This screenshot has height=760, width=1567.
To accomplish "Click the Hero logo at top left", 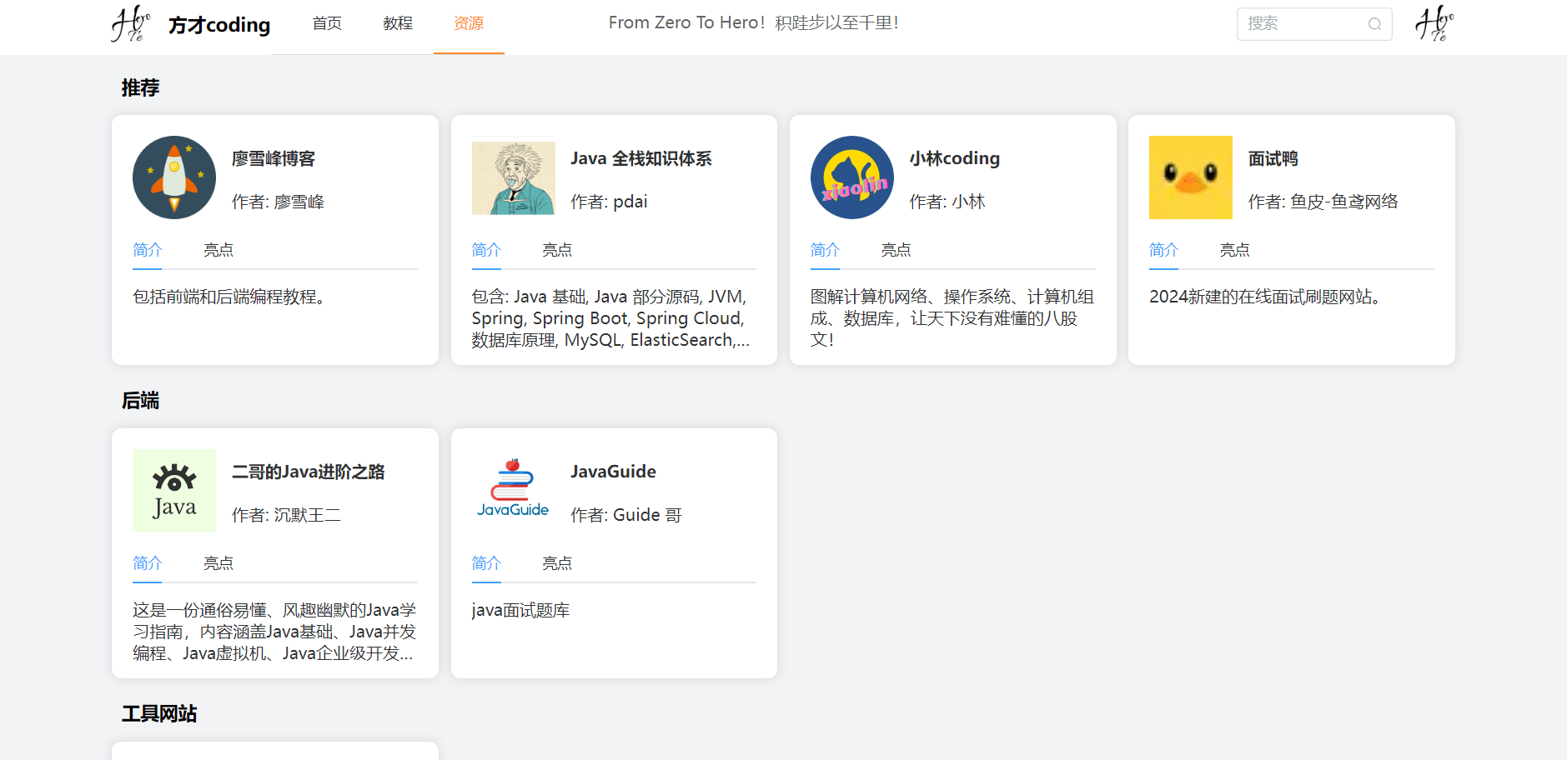I will [131, 23].
